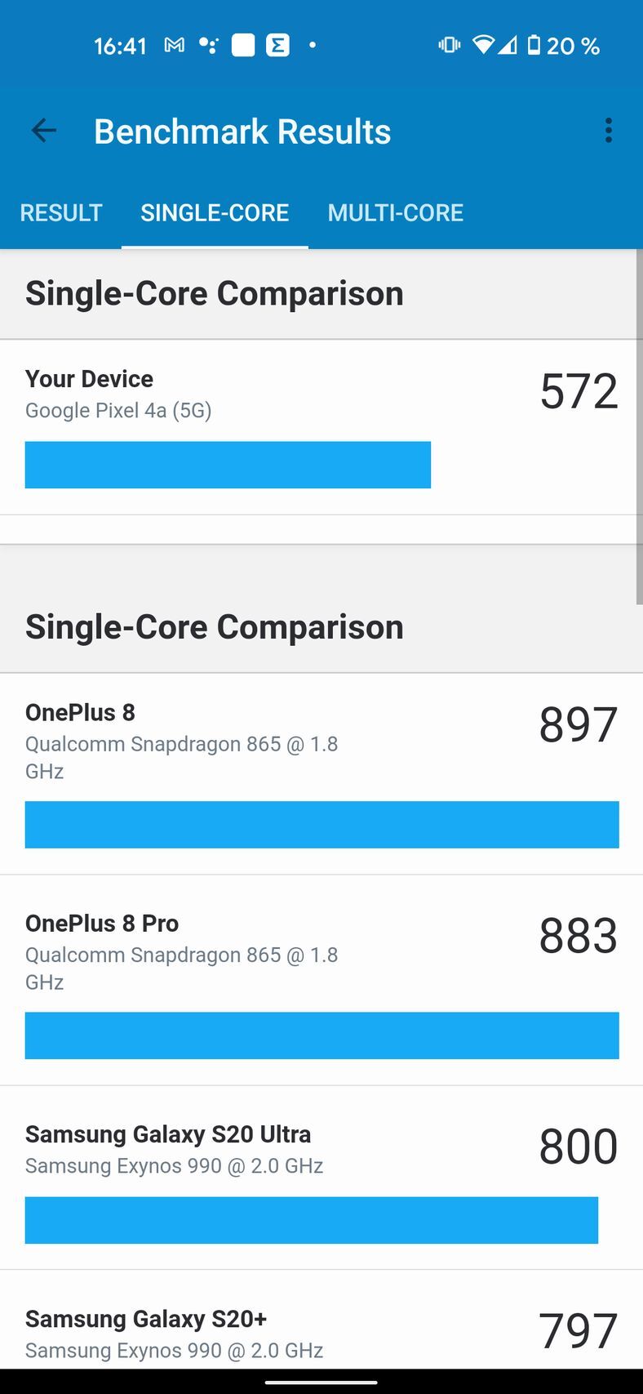The height and width of the screenshot is (1394, 643).
Task: Tap the Galaxy S20 Ultra score bar
Action: 311,1220
